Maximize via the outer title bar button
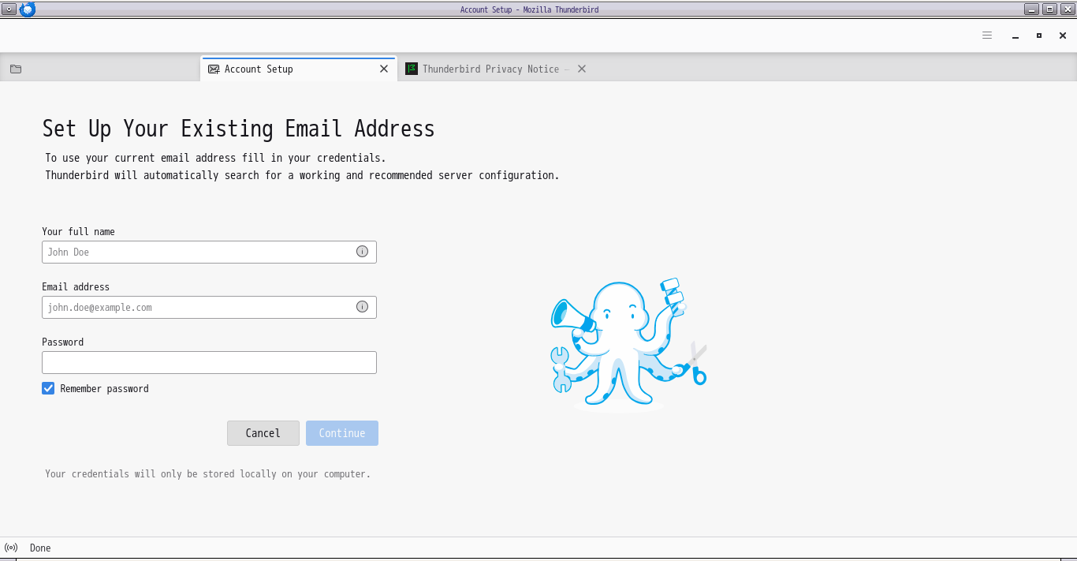This screenshot has height=561, width=1077. (x=1049, y=9)
